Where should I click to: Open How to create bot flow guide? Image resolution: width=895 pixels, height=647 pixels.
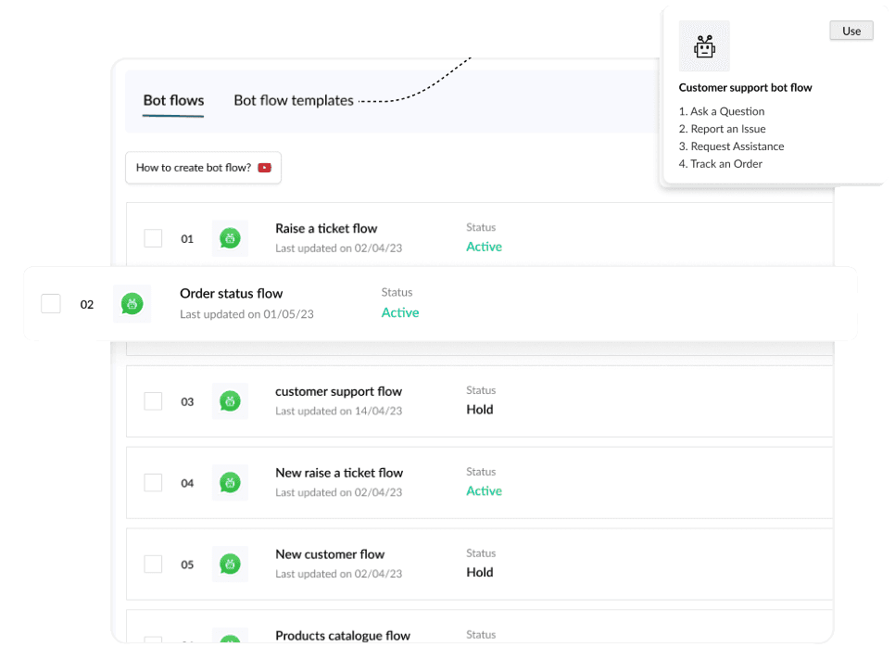coord(203,168)
